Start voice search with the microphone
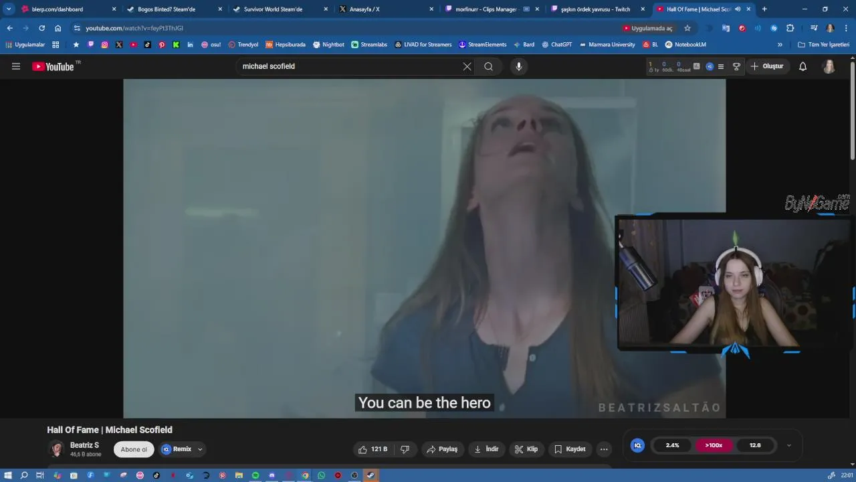856x482 pixels. pyautogui.click(x=518, y=66)
